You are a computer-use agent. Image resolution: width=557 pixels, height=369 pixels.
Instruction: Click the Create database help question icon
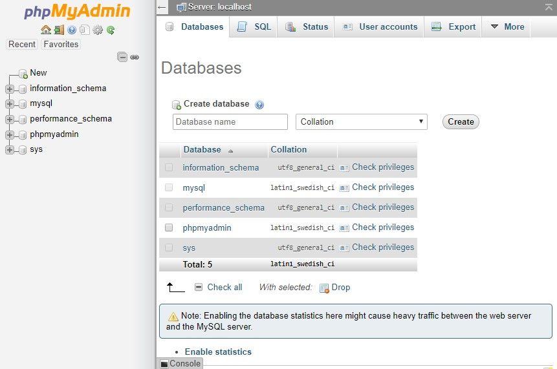tap(259, 105)
